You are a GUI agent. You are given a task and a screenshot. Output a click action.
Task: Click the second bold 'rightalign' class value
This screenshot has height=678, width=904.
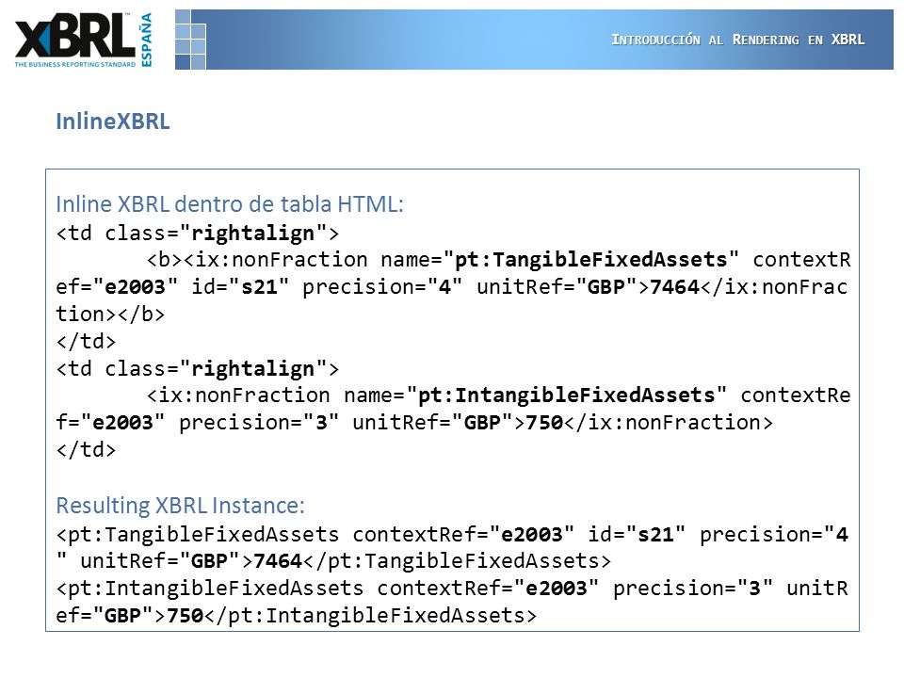(x=252, y=368)
